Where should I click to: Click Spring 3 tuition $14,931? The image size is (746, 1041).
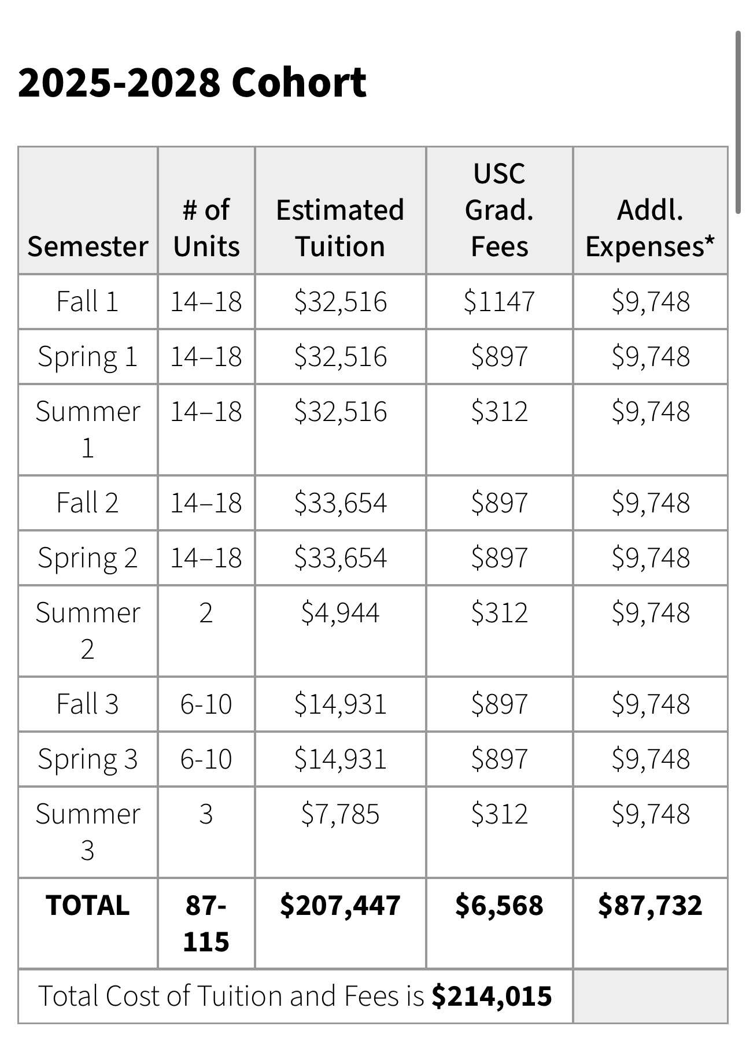click(340, 759)
